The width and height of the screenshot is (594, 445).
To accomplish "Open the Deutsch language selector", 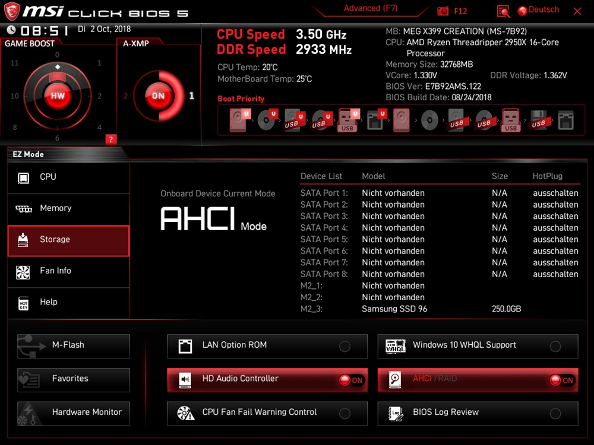I will 544,10.
